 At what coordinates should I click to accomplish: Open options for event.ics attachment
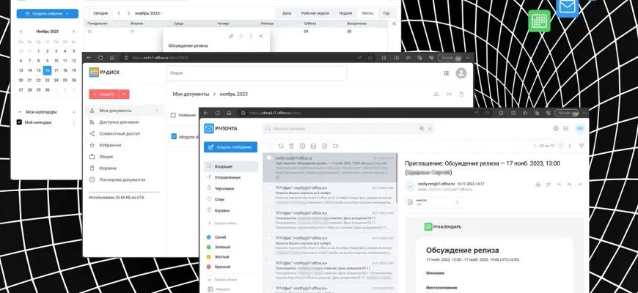pos(457,202)
